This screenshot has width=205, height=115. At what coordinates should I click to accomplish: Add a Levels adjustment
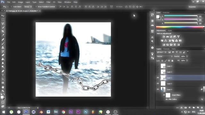click(x=167, y=37)
